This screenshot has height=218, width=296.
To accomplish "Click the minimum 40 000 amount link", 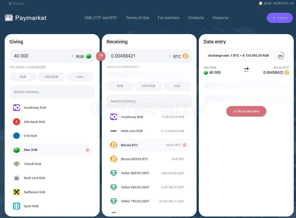I will pos(20,67).
